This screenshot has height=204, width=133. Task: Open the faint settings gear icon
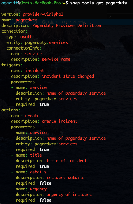17,12
